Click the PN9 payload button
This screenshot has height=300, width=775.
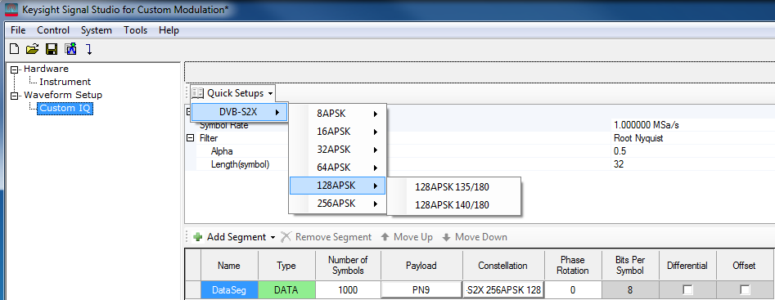click(x=421, y=290)
